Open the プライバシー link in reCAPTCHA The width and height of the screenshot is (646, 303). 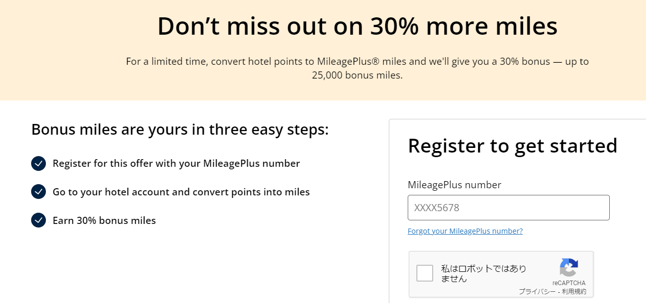[x=537, y=292]
